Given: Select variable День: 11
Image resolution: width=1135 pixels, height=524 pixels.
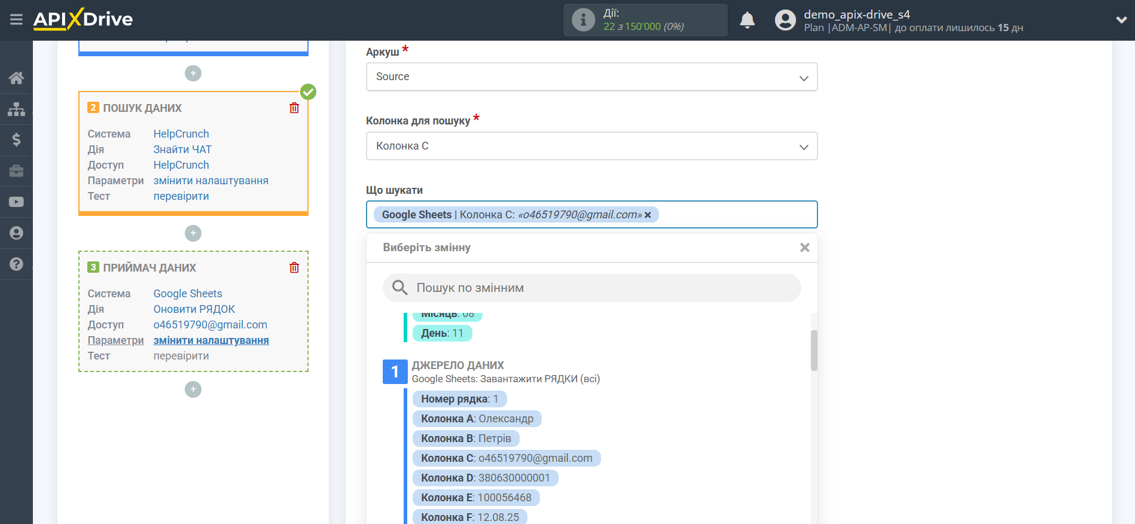Looking at the screenshot, I should pos(442,333).
